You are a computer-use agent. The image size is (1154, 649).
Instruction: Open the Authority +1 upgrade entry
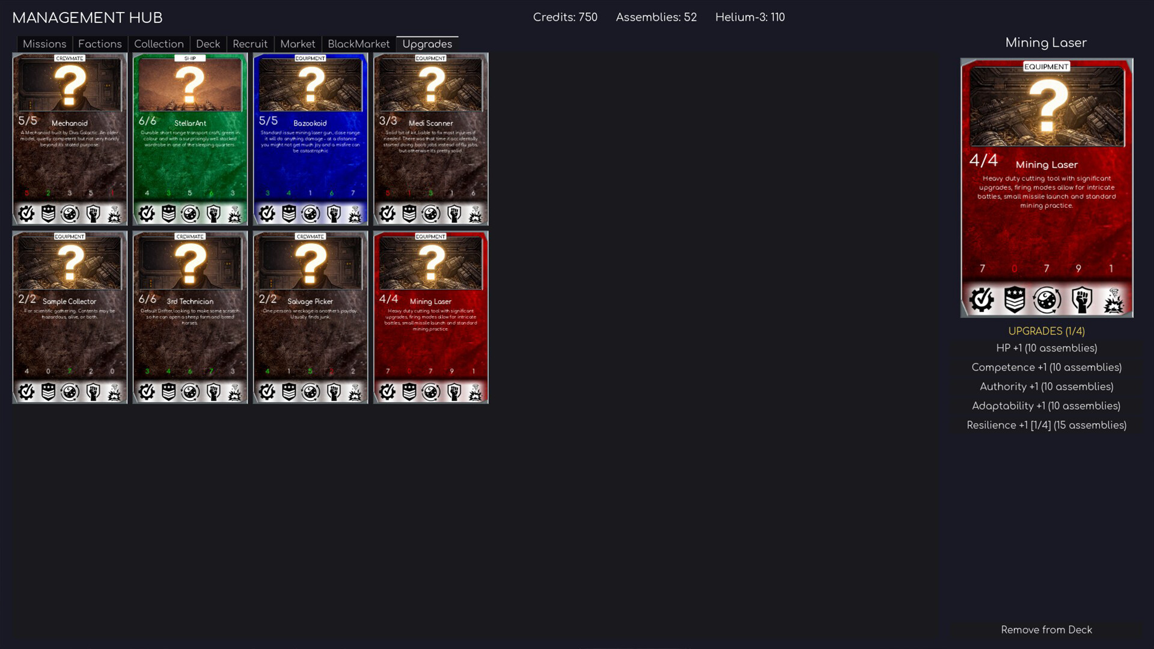(1046, 386)
